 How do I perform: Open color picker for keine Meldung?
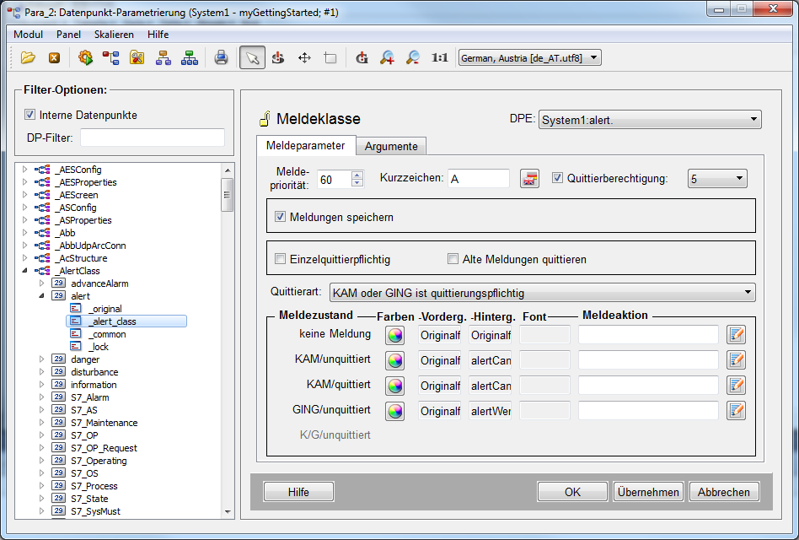pyautogui.click(x=395, y=335)
